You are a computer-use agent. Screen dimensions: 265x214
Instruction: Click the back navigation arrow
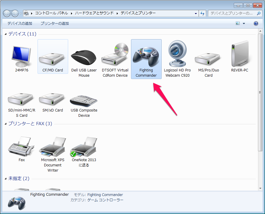pyautogui.click(x=7, y=13)
